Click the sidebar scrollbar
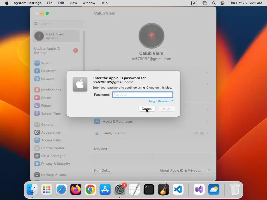The width and height of the screenshot is (267, 200). (x=84, y=51)
